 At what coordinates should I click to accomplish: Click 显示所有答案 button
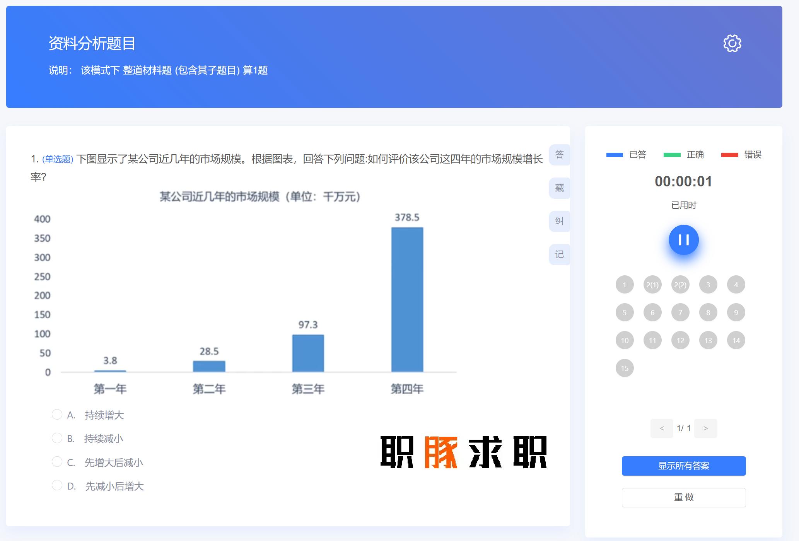[x=683, y=466]
